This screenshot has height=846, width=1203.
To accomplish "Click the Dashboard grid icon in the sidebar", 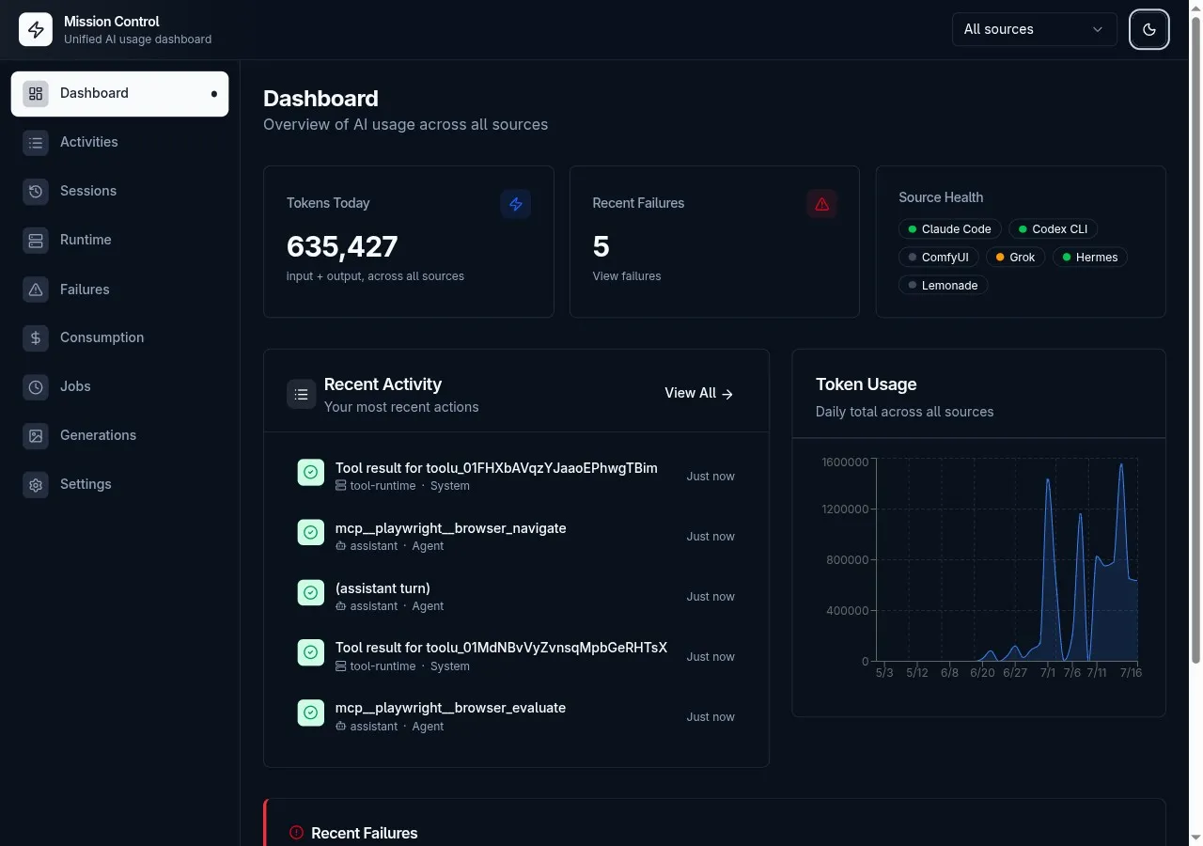I will click(36, 93).
